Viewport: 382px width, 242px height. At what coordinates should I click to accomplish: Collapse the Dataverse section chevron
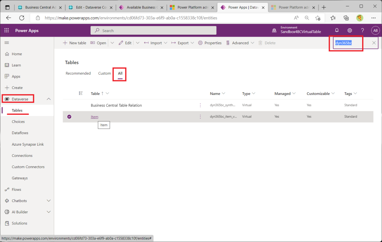click(x=49, y=99)
